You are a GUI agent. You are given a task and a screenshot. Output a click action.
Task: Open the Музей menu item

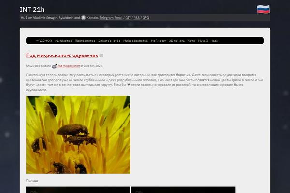(x=203, y=41)
